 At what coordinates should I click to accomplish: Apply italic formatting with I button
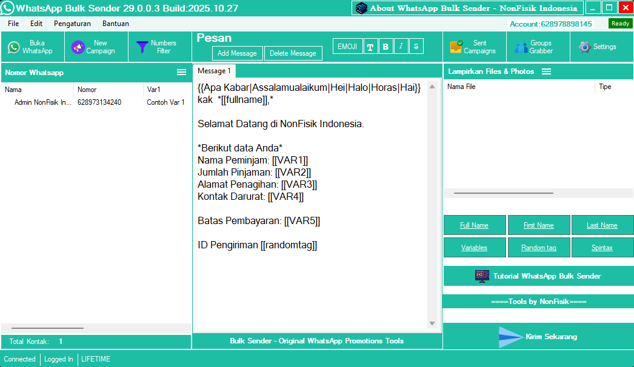401,47
